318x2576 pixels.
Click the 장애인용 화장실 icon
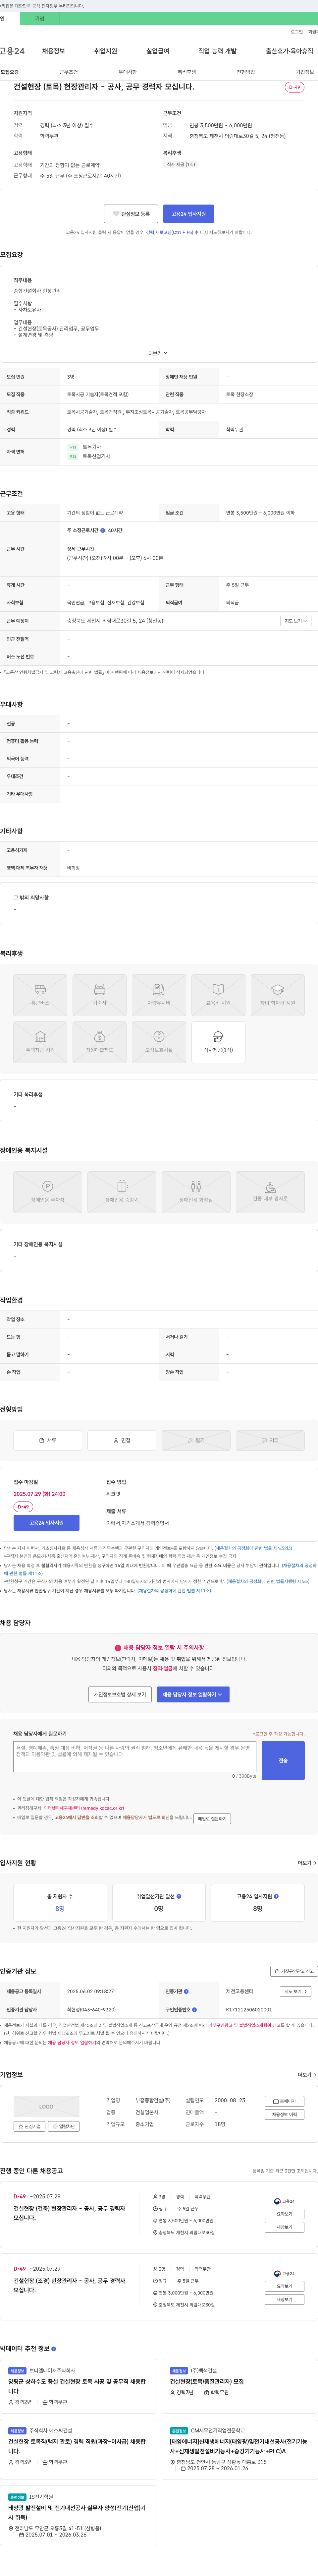tap(196, 1192)
